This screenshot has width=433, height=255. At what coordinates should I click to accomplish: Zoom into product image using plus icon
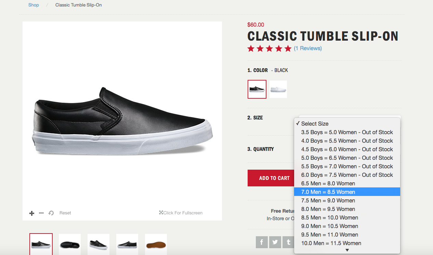pos(31,213)
